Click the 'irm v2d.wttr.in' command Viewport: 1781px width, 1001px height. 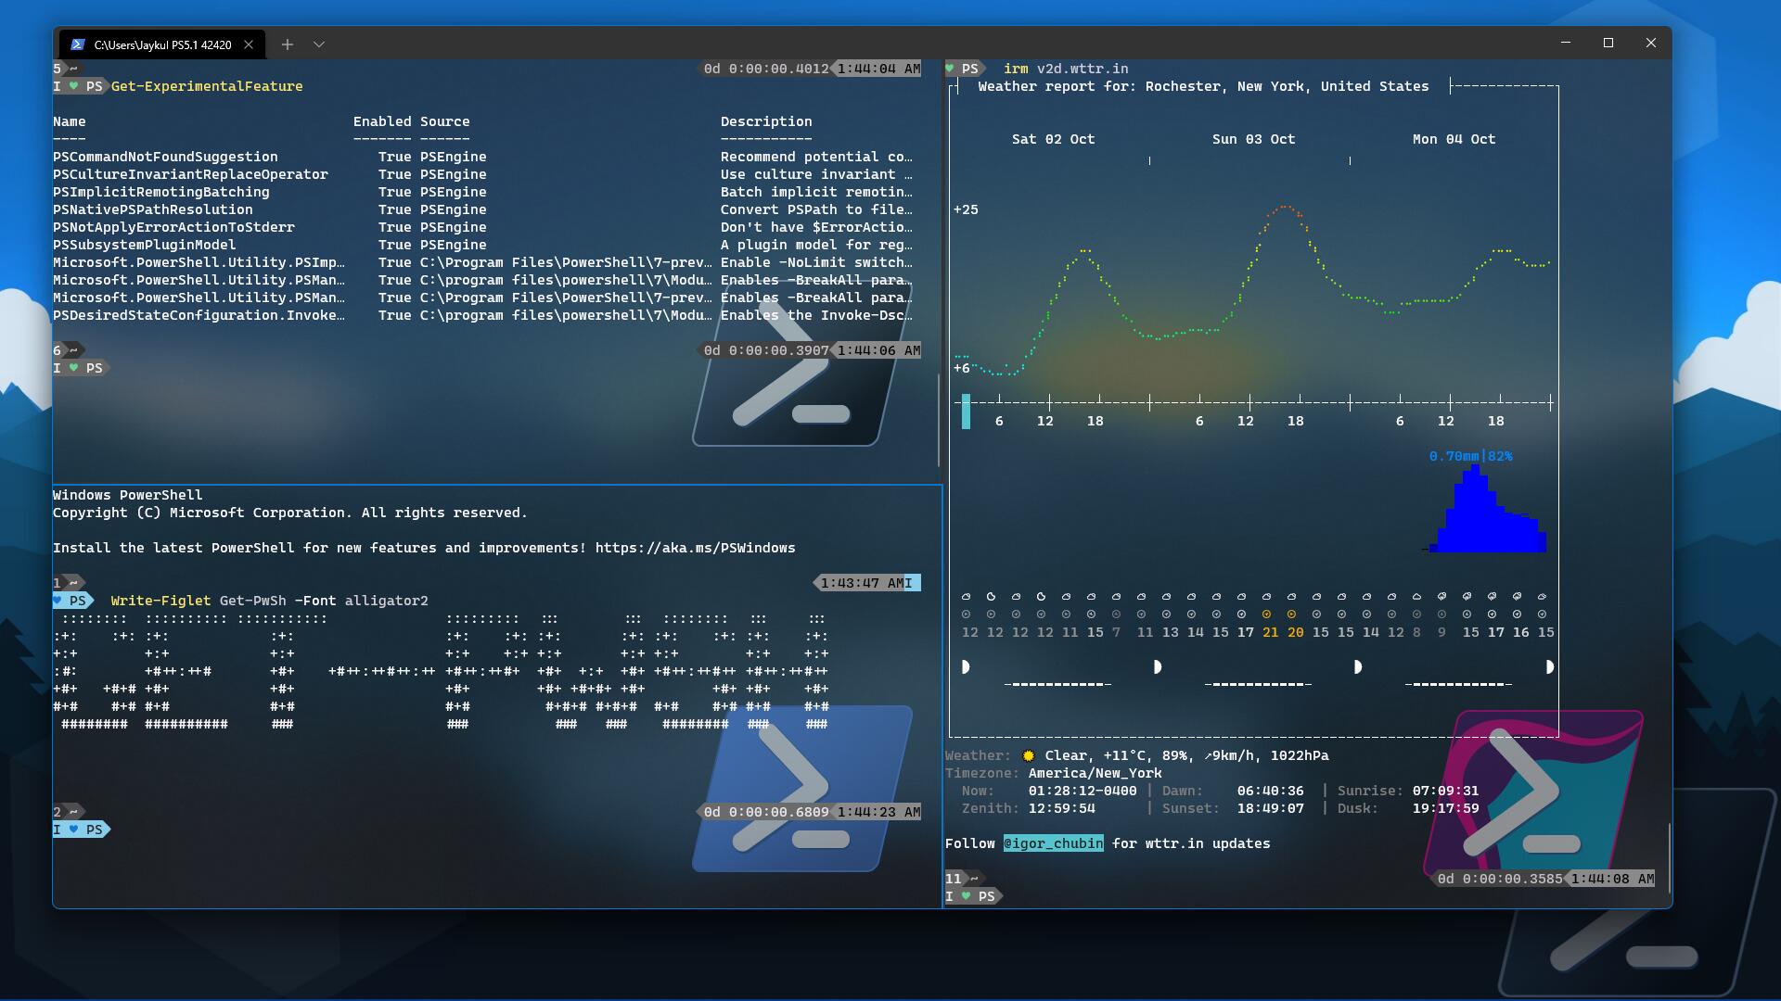pyautogui.click(x=1066, y=69)
